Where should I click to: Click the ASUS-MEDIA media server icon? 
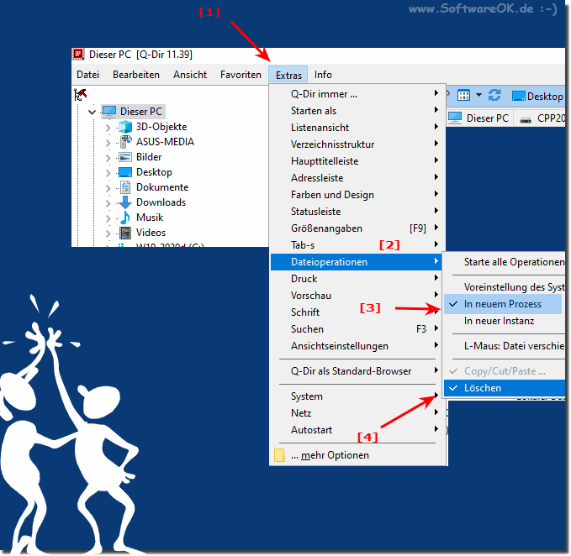(125, 141)
